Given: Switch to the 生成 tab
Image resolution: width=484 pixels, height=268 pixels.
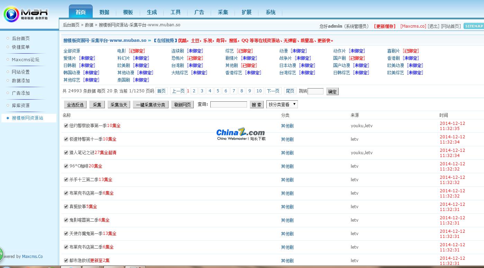Looking at the screenshot, I should (x=152, y=12).
